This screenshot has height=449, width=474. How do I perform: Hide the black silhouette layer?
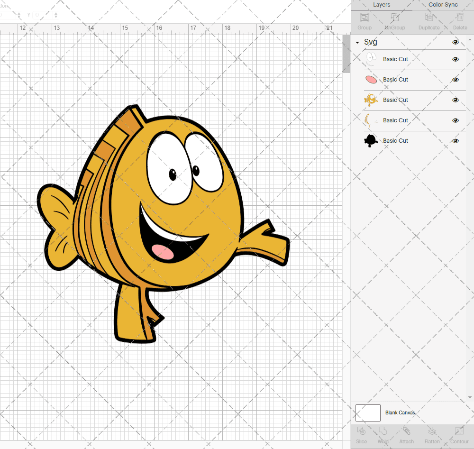tap(455, 141)
